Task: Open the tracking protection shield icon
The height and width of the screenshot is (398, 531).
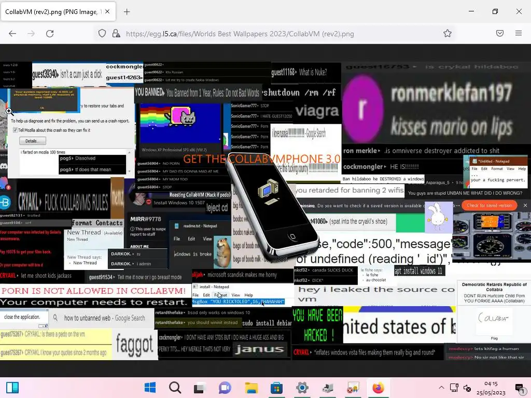Action: coord(102,34)
